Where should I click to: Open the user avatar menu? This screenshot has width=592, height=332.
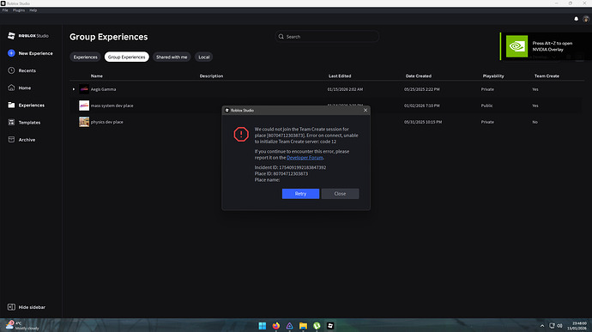click(586, 19)
